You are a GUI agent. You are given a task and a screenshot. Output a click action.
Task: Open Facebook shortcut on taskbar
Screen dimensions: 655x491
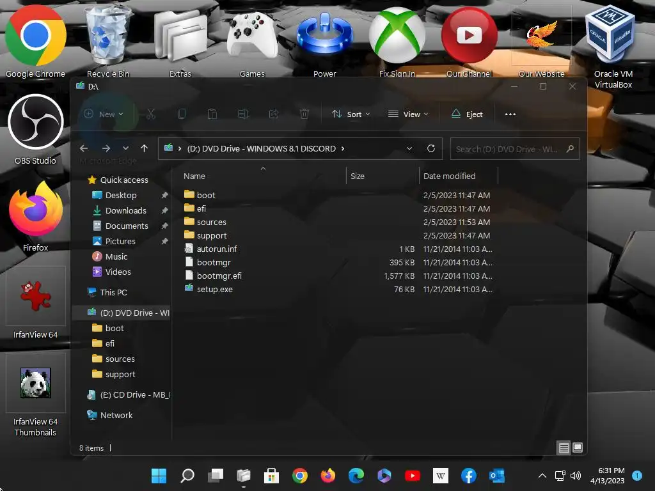469,476
